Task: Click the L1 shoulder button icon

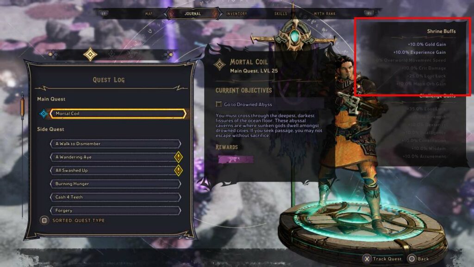Action: (104, 13)
